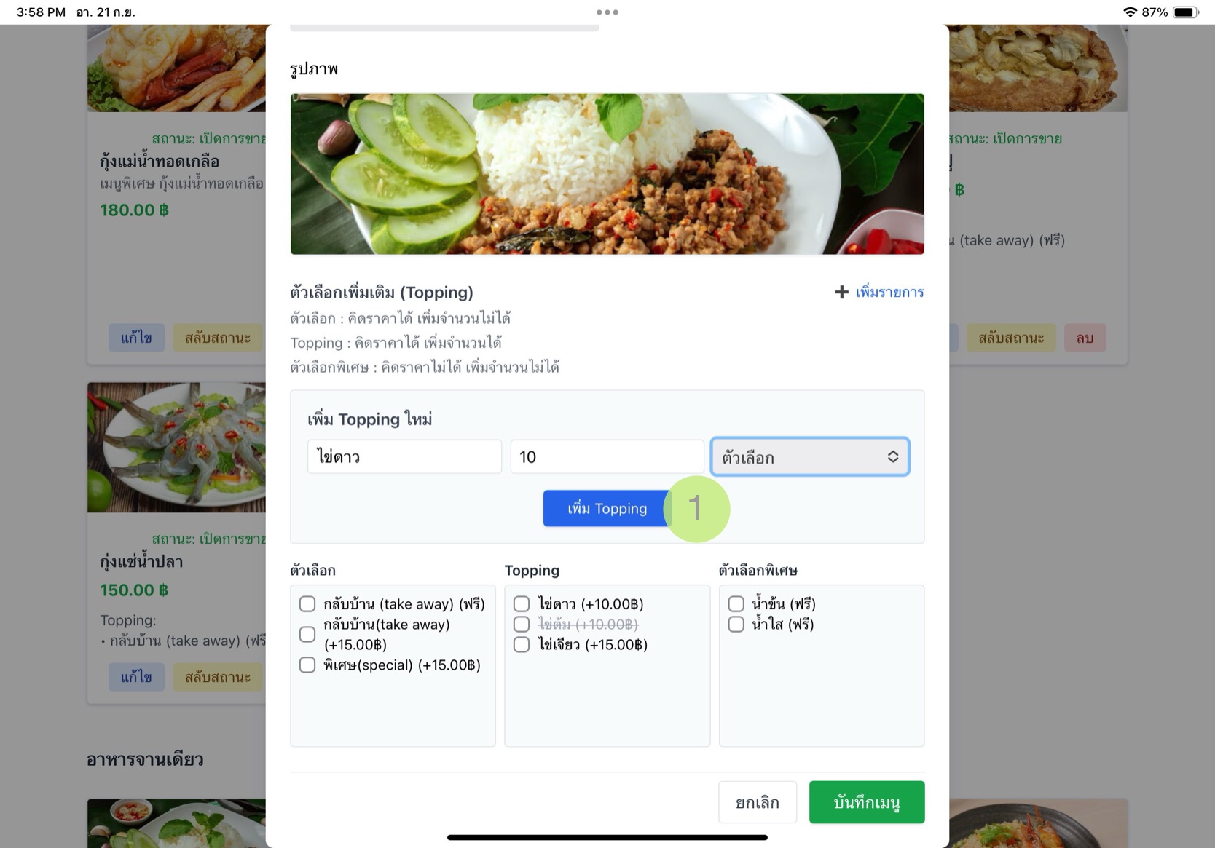
Task: Tap the กุ้งแช่น้ำปลา dish thumbnail
Action: click(x=176, y=448)
